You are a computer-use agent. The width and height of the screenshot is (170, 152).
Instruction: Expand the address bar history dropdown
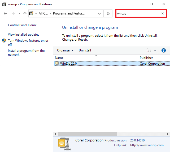(x=99, y=13)
